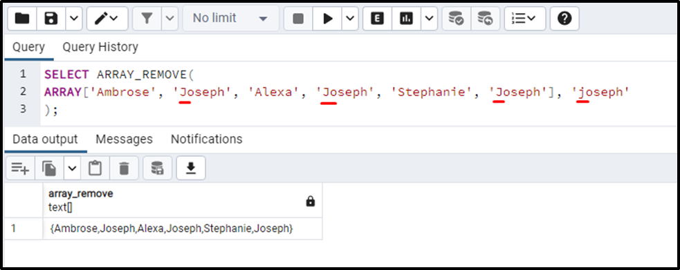Execute the query with play button
Viewport: 680px width, 270px height.
pyautogui.click(x=328, y=19)
